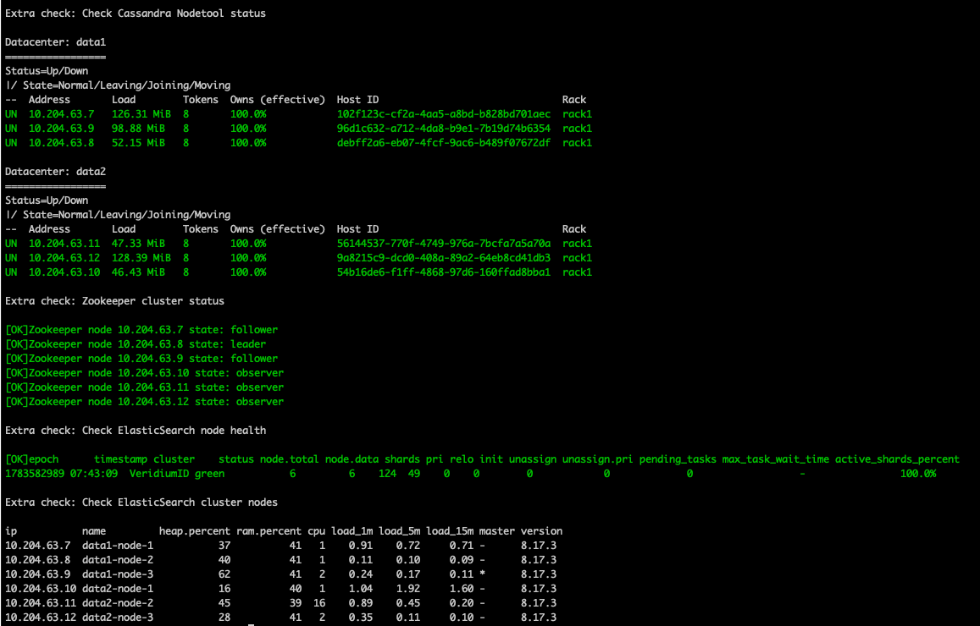Screen dimensions: 980x626
Task: Click cpu value 16 for data2-node-2
Action: 319,603
